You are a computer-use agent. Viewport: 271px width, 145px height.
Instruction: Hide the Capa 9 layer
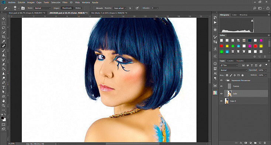[x=222, y=101]
